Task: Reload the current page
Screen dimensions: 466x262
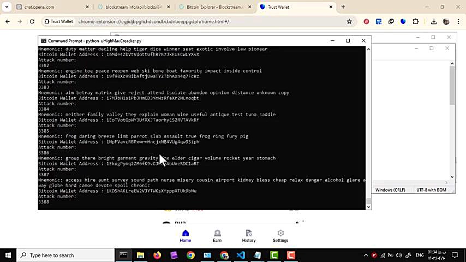Action: pyautogui.click(x=32, y=21)
